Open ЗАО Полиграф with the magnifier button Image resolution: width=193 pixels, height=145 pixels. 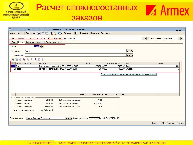pyautogui.click(x=147, y=38)
